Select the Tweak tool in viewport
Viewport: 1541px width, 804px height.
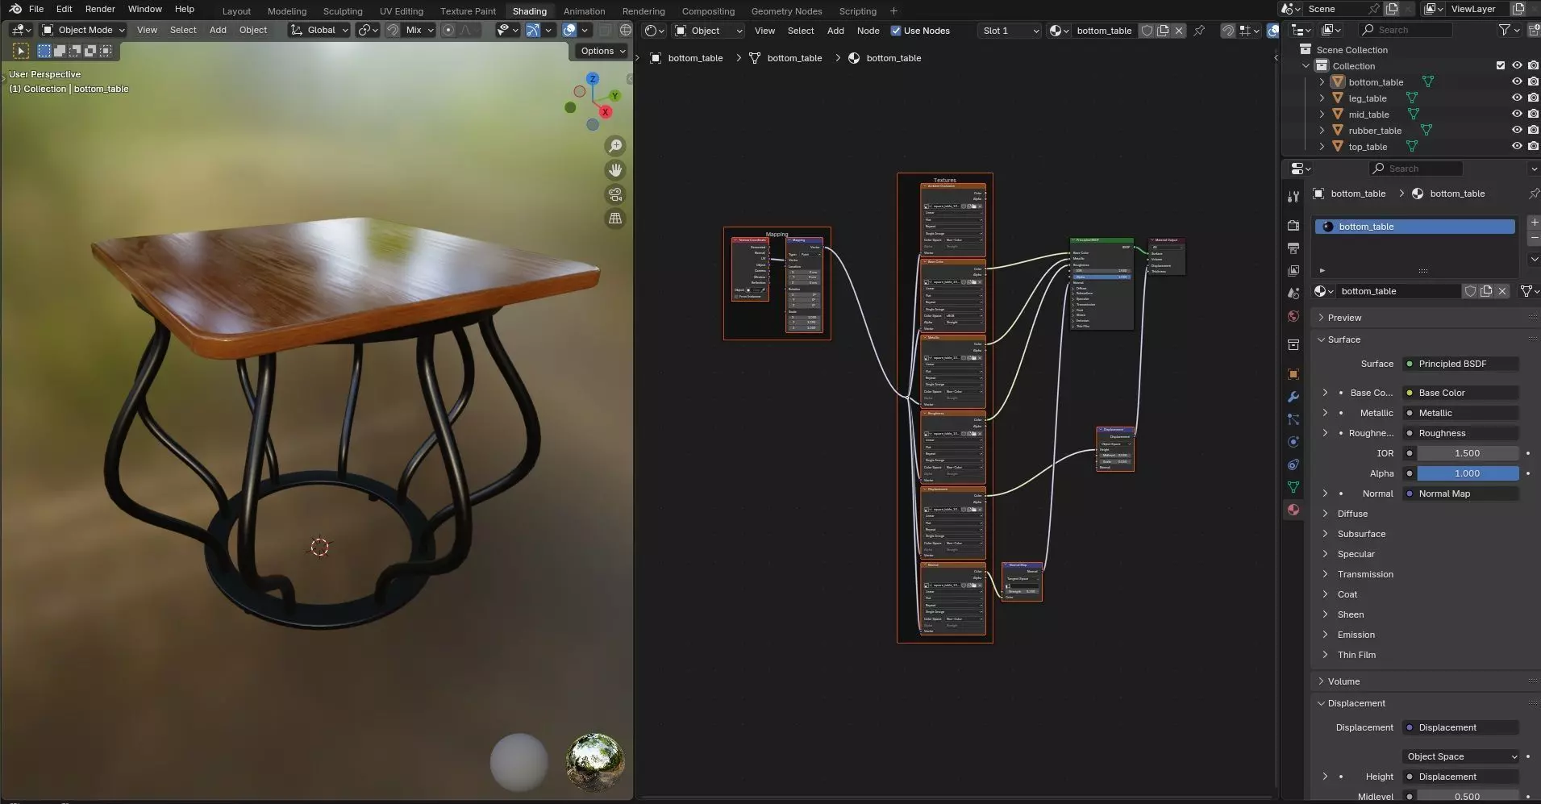point(21,51)
